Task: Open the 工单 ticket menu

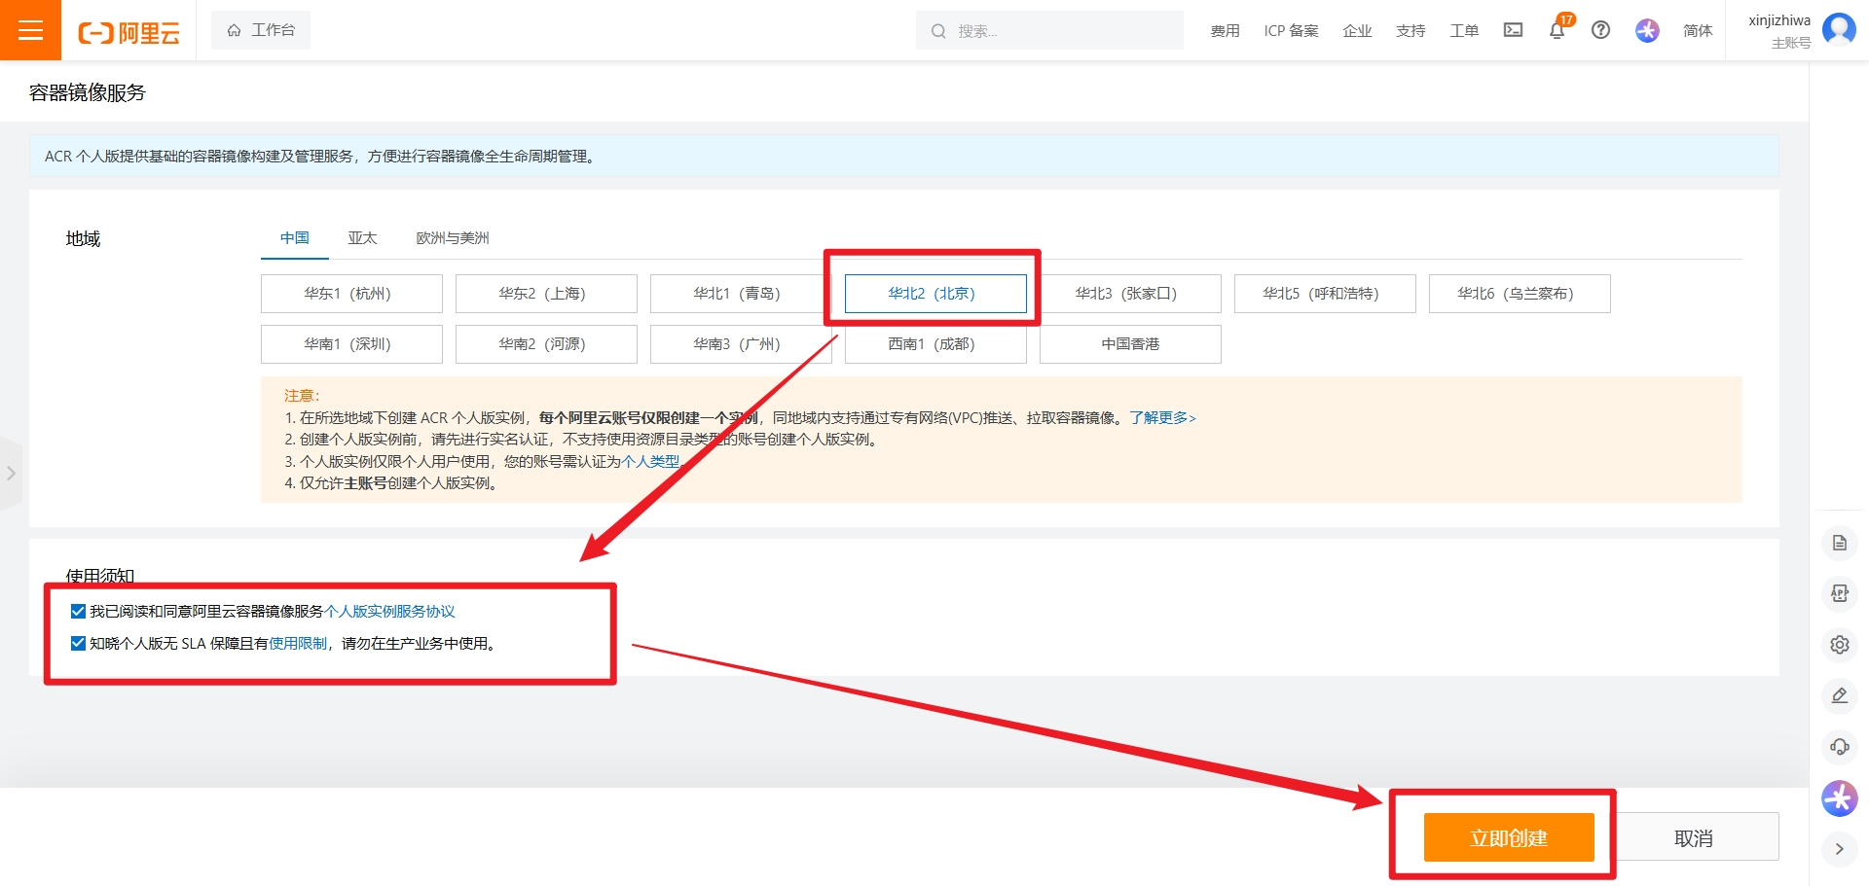Action: (1464, 31)
